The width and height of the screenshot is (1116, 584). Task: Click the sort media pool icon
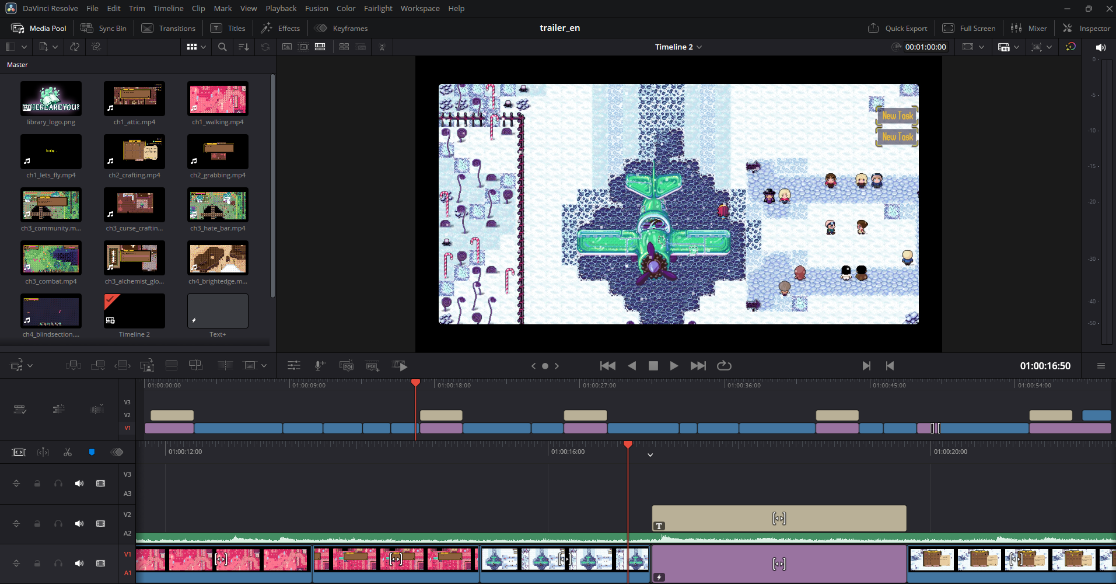(x=244, y=47)
